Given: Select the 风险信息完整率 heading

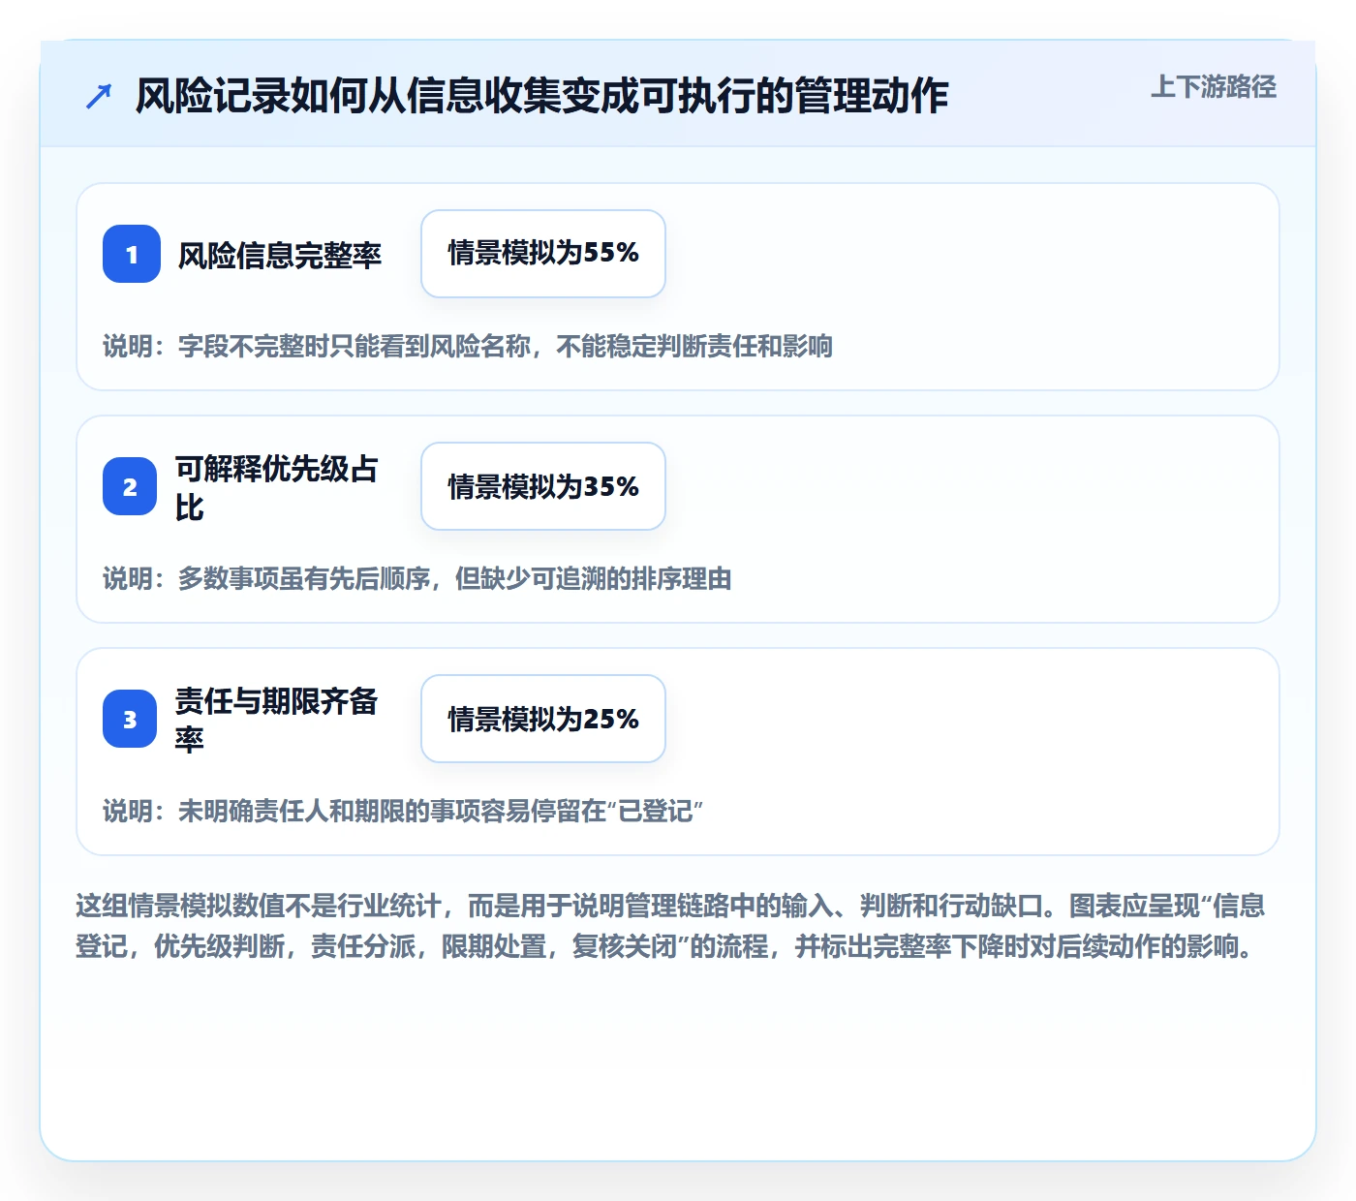Looking at the screenshot, I should 280,255.
